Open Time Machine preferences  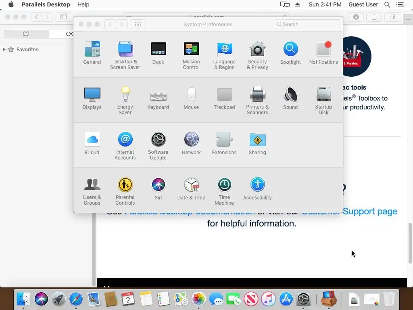[x=224, y=191]
